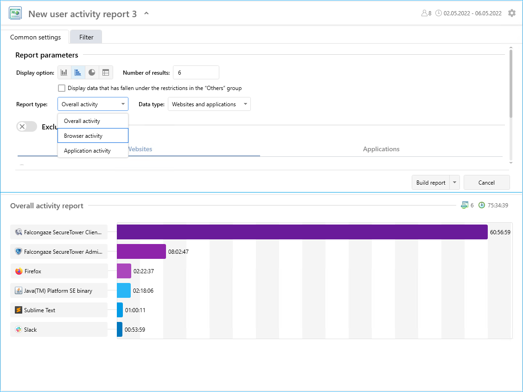Image resolution: width=523 pixels, height=392 pixels.
Task: Click the Firefox icon in the report
Action: tap(19, 271)
